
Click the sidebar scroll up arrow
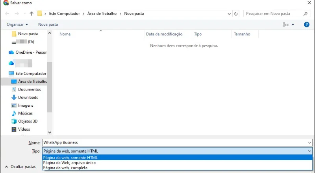(50, 33)
